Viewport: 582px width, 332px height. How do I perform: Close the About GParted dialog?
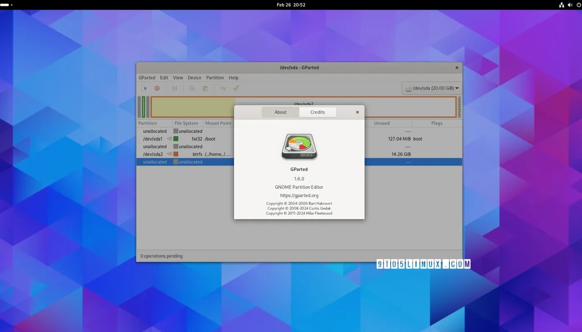coord(357,112)
